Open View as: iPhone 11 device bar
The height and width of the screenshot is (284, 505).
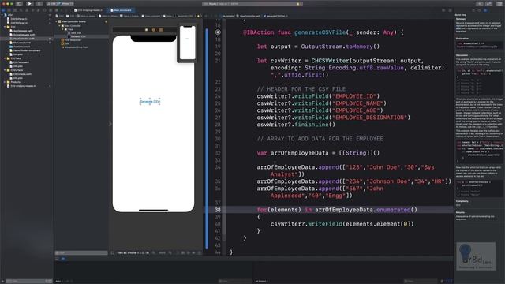point(133,252)
